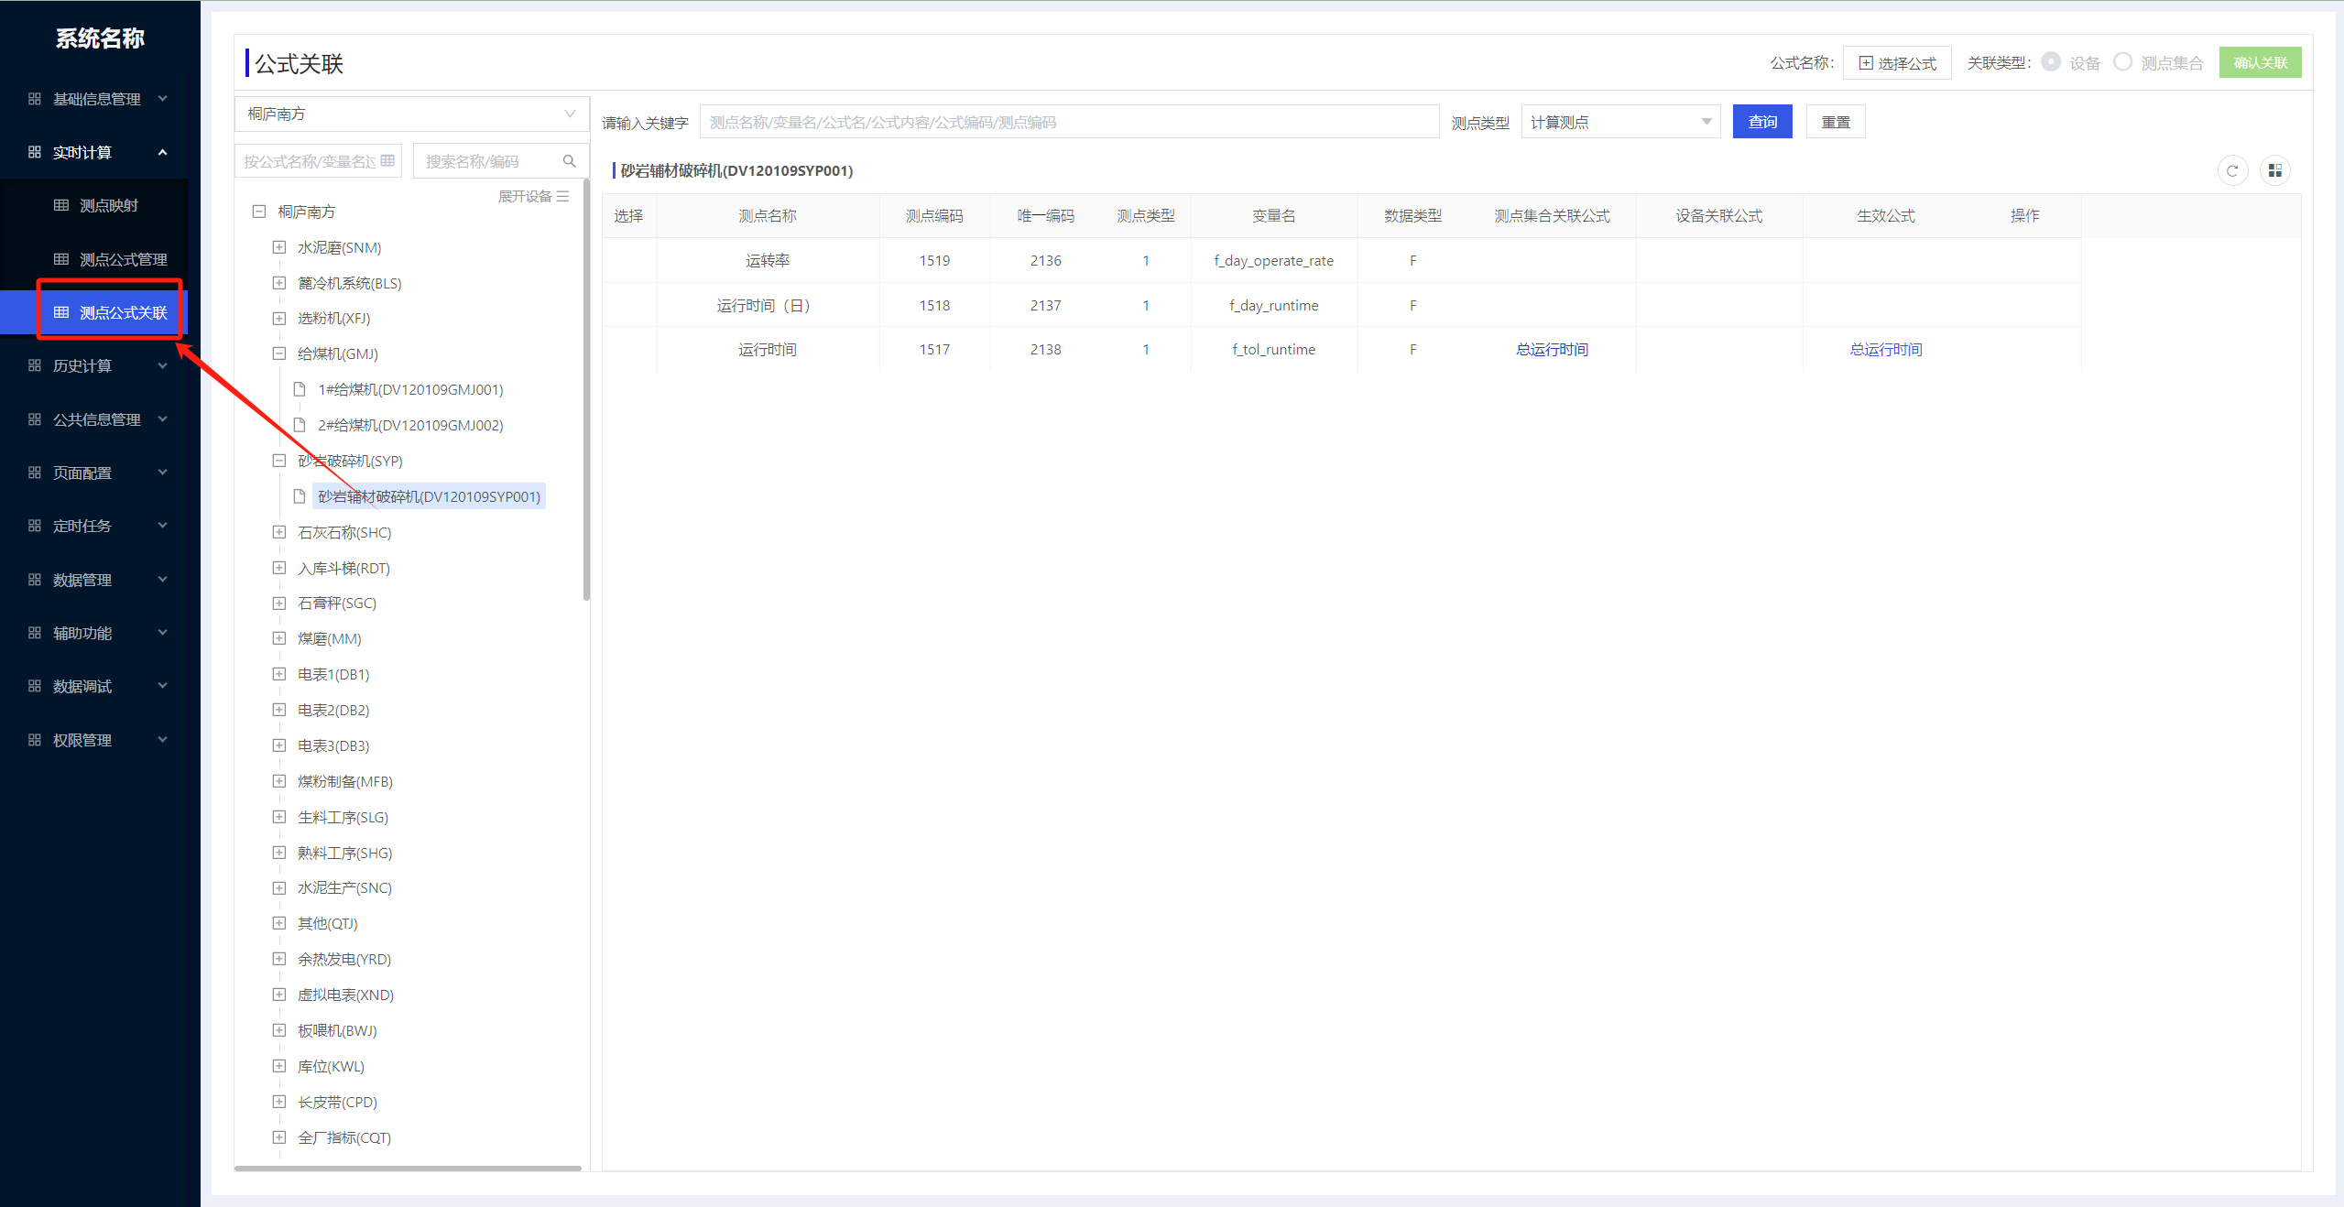Collapse the 砂岩破碎机(SYP) tree node
The height and width of the screenshot is (1207, 2344).
click(x=279, y=461)
